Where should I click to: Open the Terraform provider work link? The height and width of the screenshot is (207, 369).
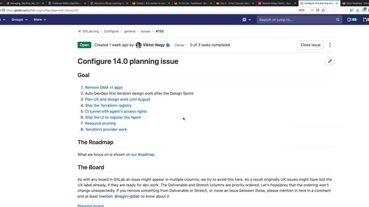point(106,129)
